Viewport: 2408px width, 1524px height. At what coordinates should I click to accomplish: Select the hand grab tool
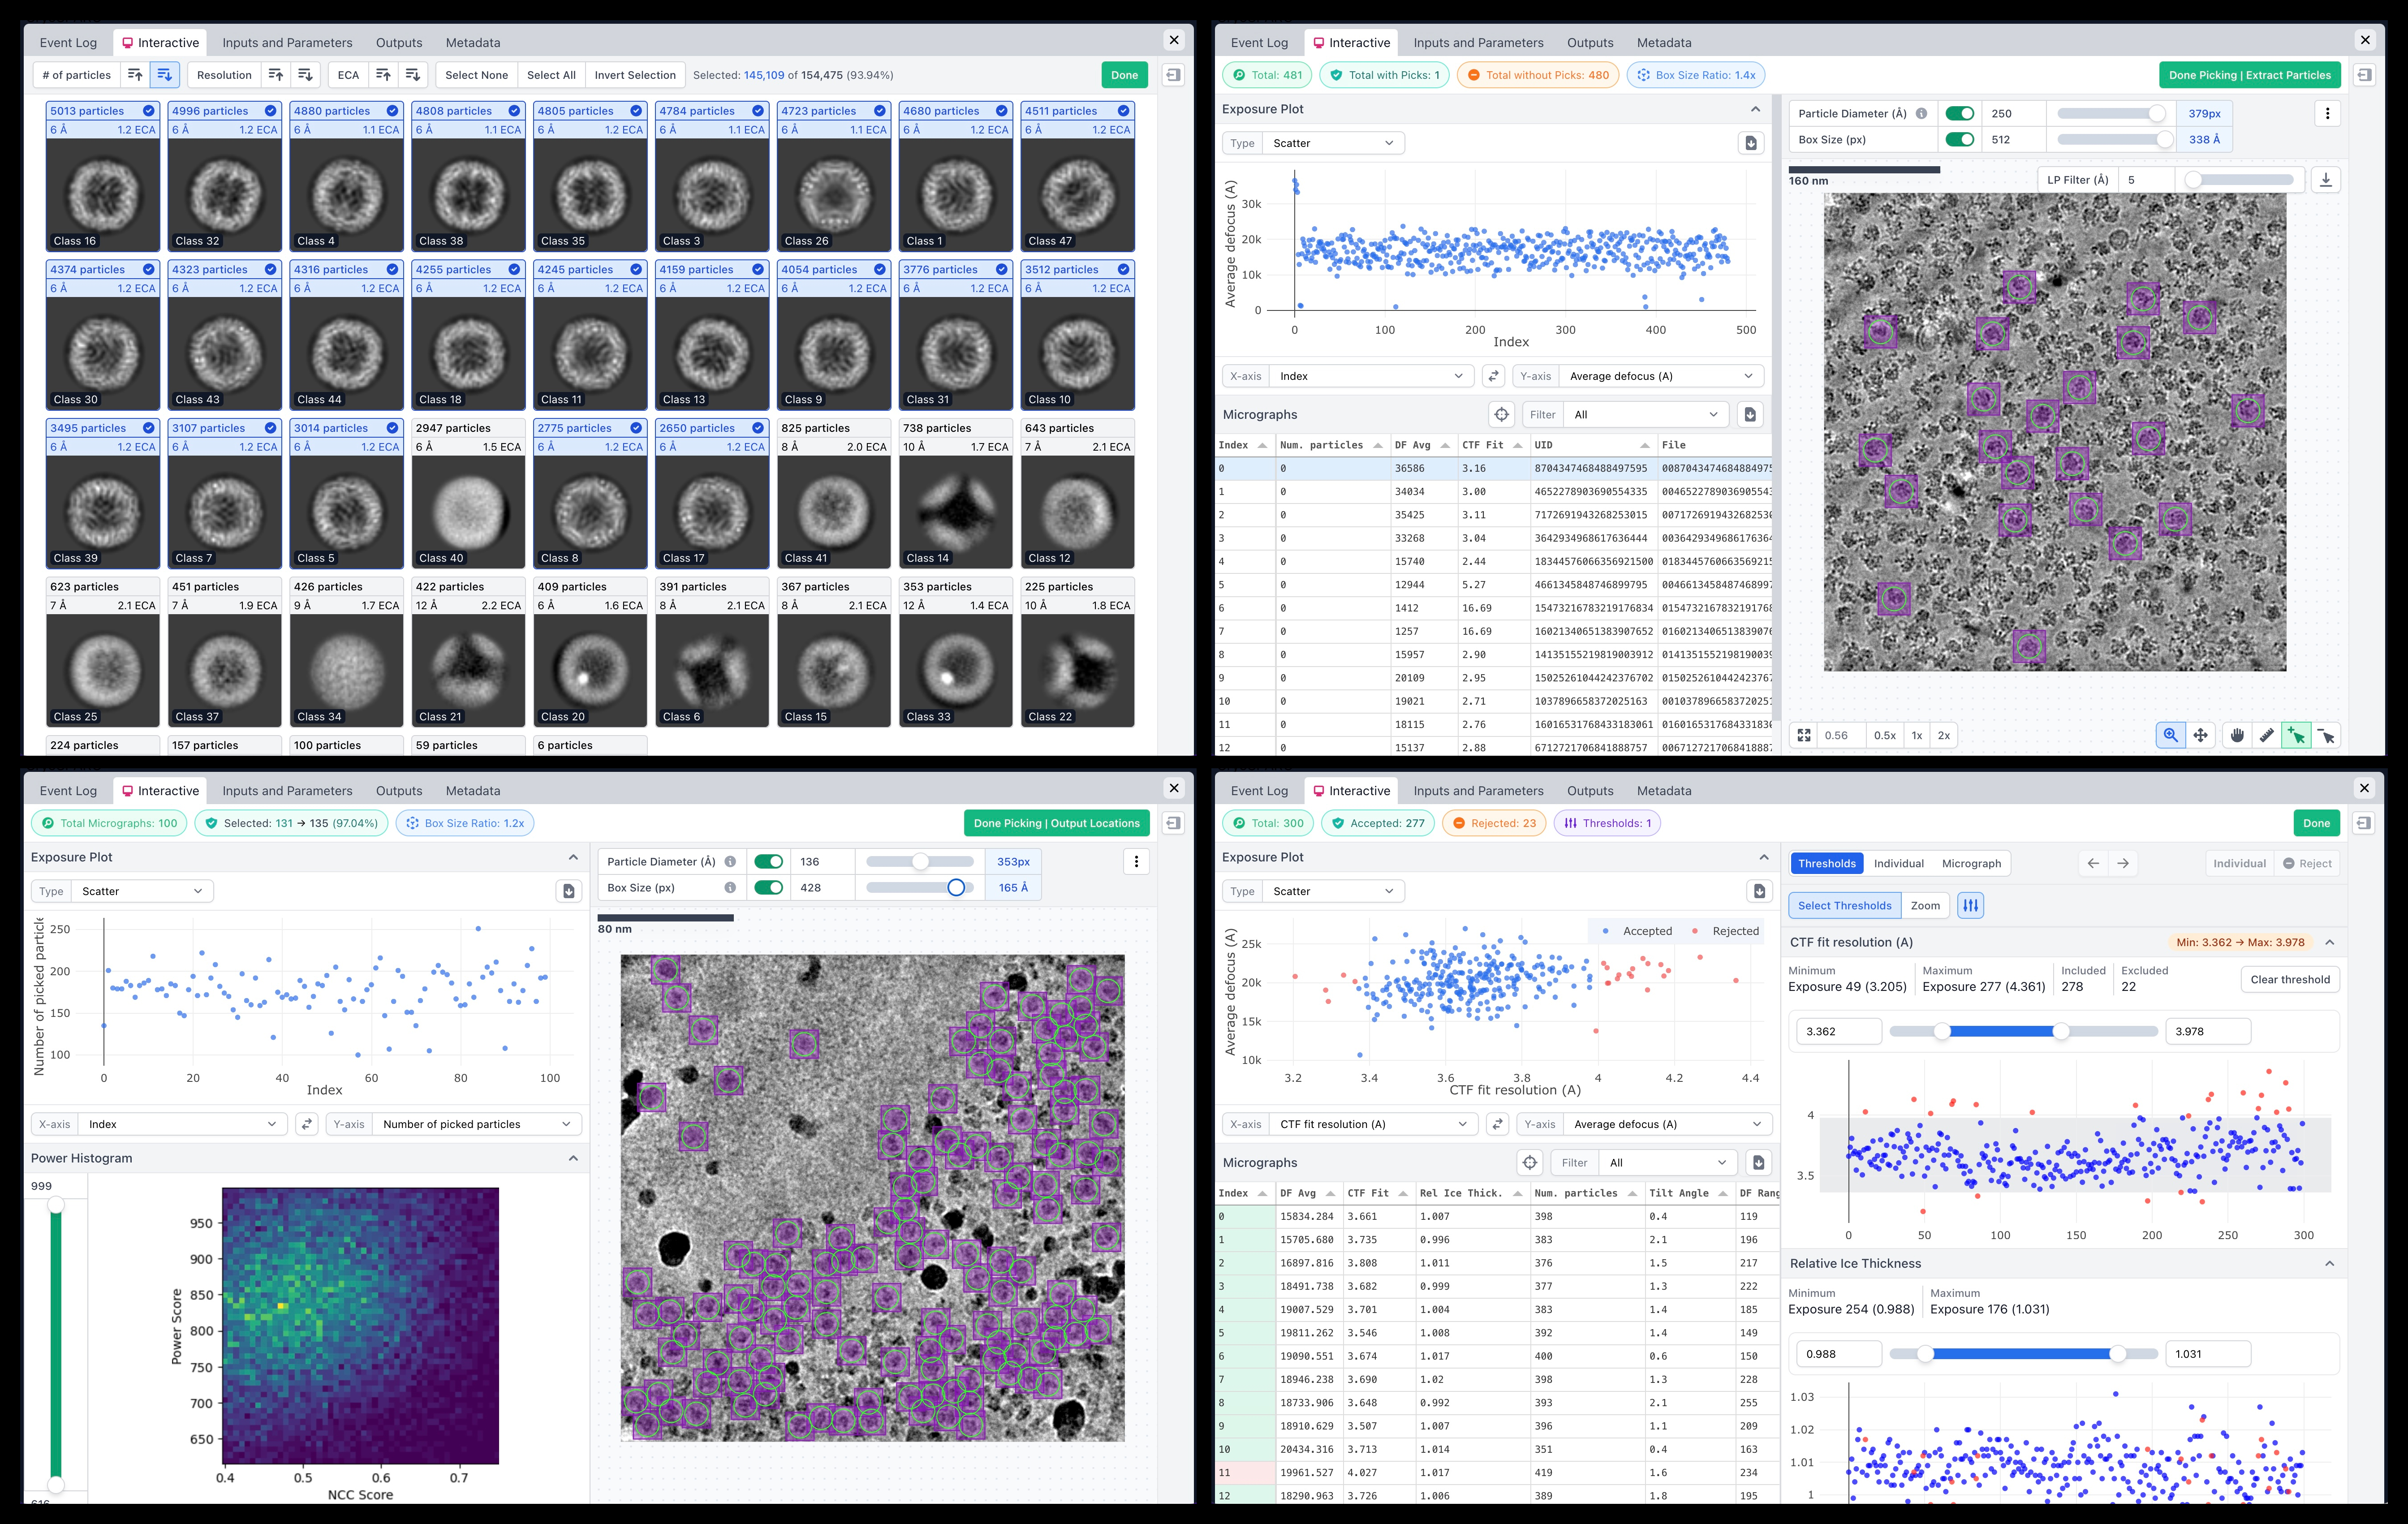click(x=2237, y=735)
